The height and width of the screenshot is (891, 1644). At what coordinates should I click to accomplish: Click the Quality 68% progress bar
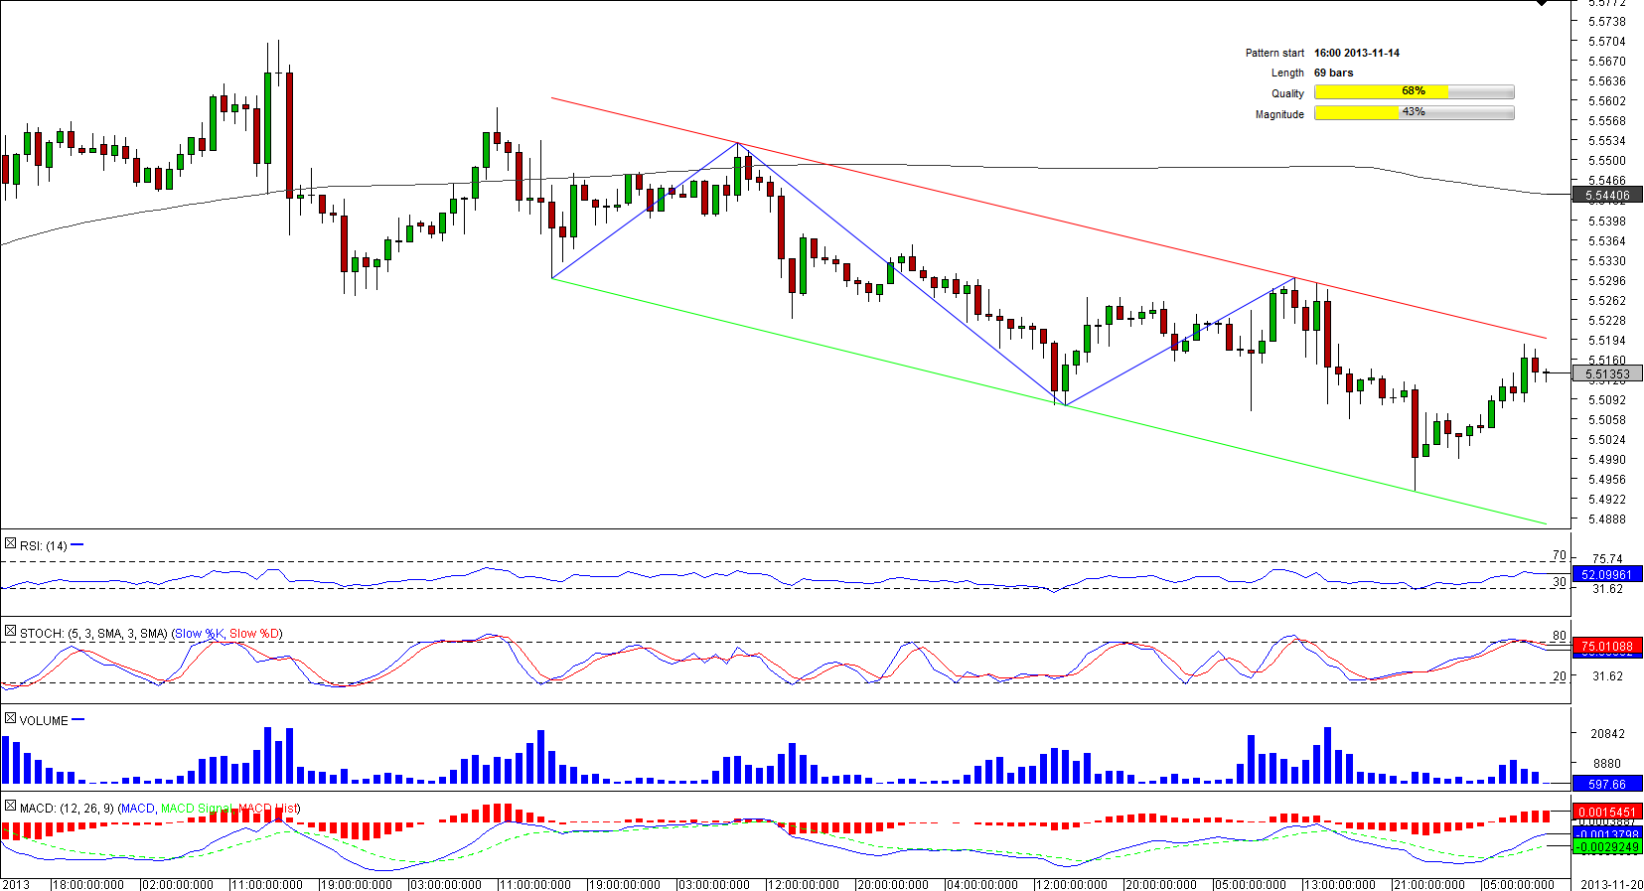point(1414,92)
